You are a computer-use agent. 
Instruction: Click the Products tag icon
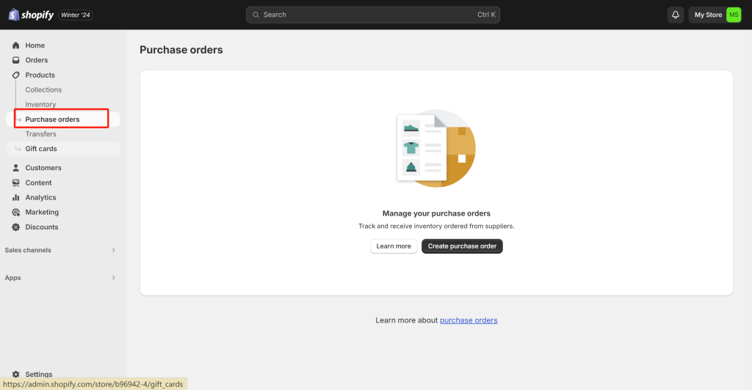coord(16,75)
